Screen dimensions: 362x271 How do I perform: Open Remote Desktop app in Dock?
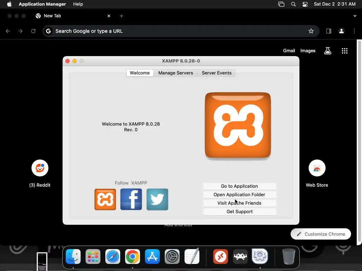(x=221, y=257)
